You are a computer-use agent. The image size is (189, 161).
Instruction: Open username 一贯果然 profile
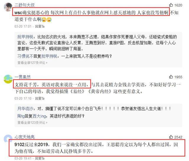22,77
